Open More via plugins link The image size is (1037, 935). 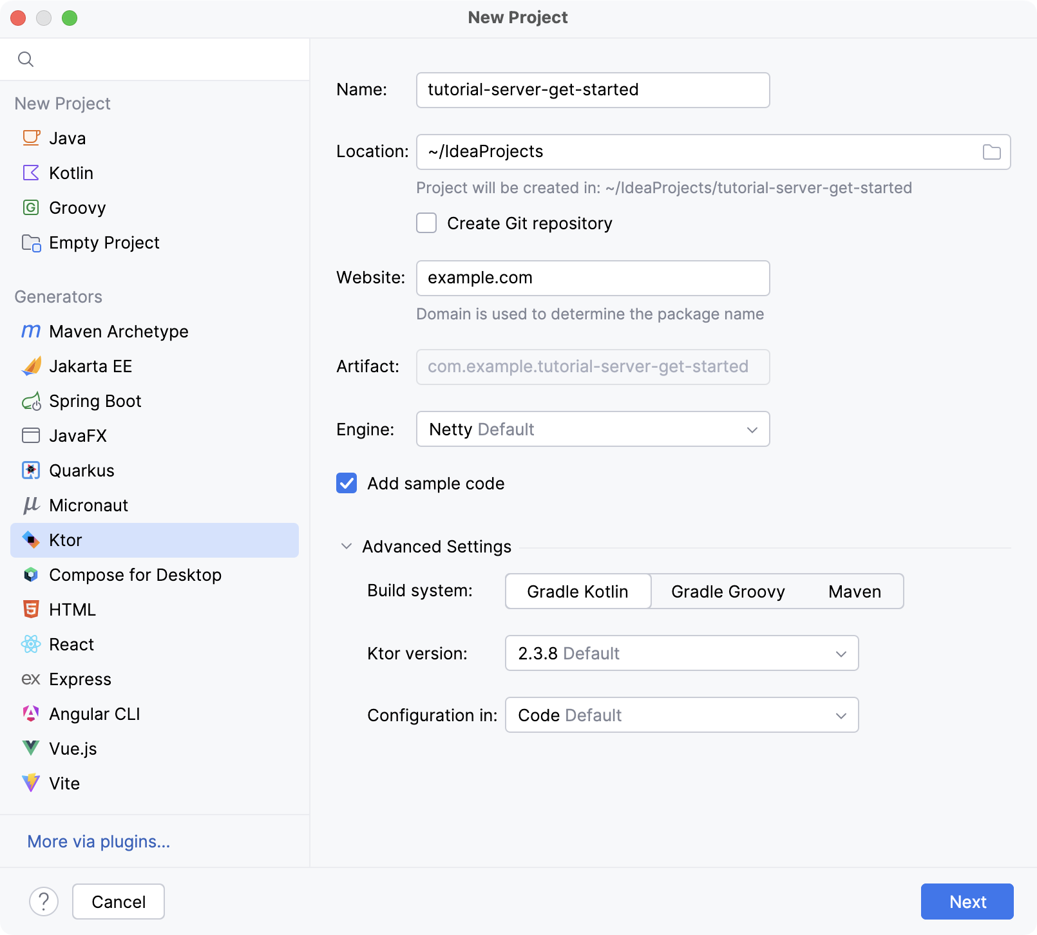(98, 841)
